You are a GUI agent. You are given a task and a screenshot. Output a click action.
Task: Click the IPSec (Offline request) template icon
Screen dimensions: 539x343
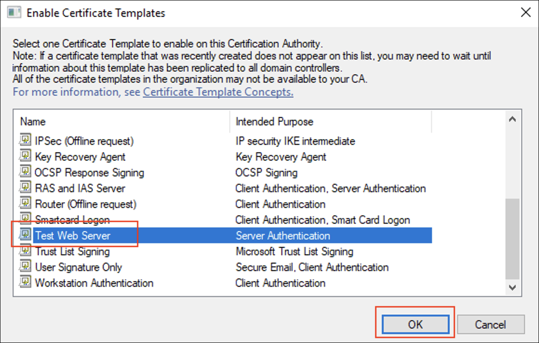coord(25,141)
